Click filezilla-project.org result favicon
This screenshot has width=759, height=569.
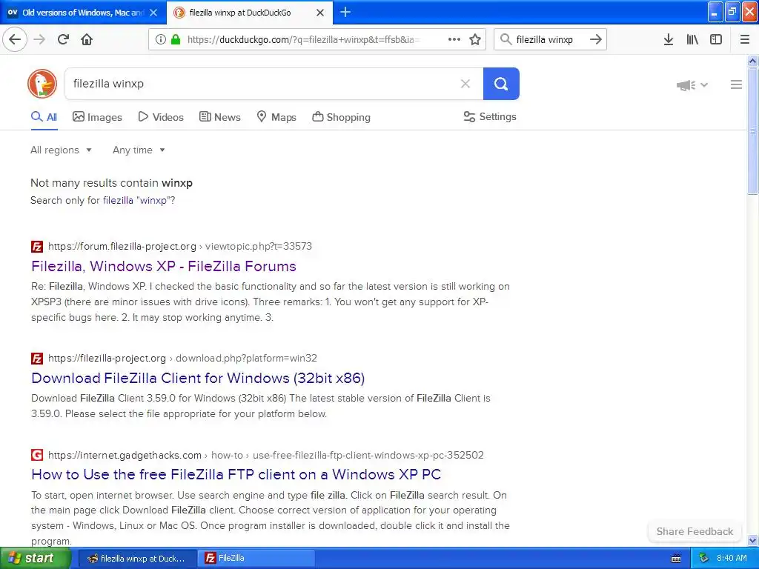pyautogui.click(x=37, y=359)
